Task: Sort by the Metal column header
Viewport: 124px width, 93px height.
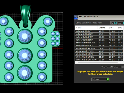Action: tap(86, 28)
